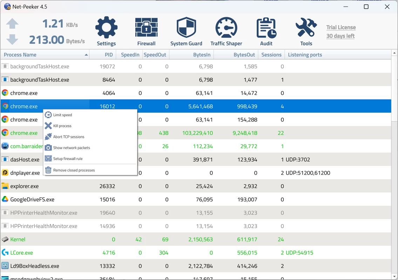Sort by Process Name column header
The height and width of the screenshot is (280, 398).
pyautogui.click(x=45, y=55)
